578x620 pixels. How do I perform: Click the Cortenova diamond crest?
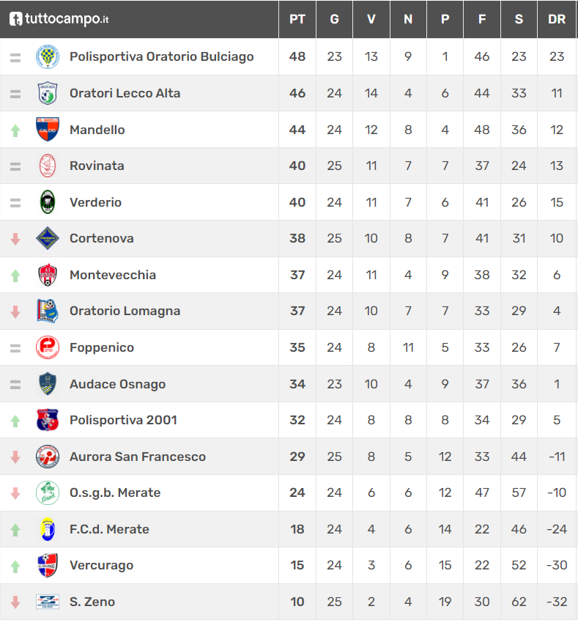click(x=48, y=238)
